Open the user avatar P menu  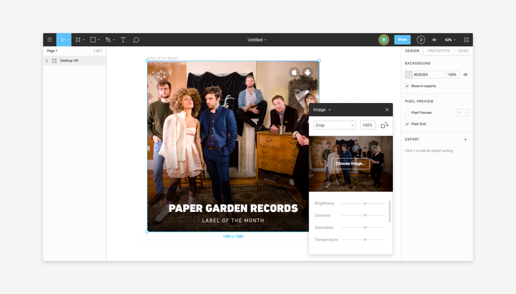click(384, 40)
